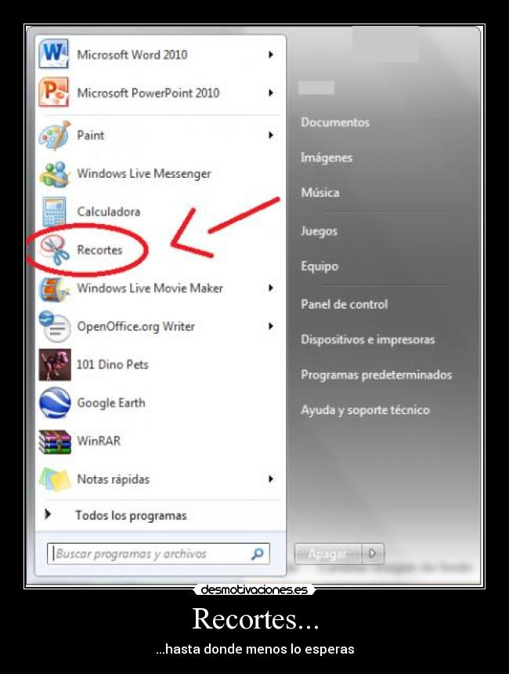Open Panel de control

pos(344,304)
